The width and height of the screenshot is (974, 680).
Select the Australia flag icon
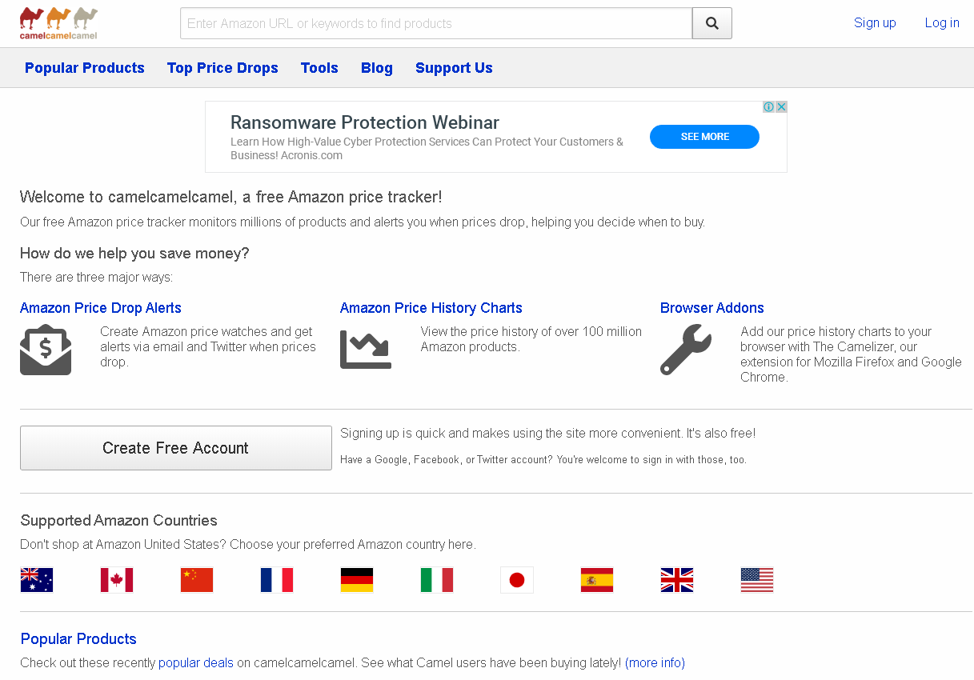(x=37, y=580)
